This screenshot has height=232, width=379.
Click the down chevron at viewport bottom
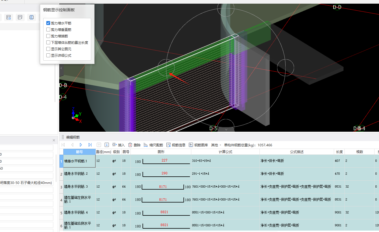tap(226, 129)
